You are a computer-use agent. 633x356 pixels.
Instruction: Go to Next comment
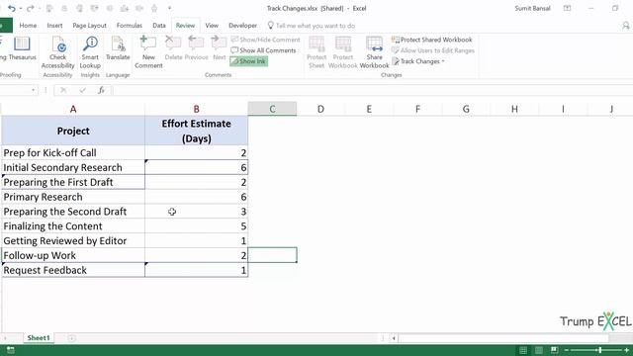click(220, 48)
